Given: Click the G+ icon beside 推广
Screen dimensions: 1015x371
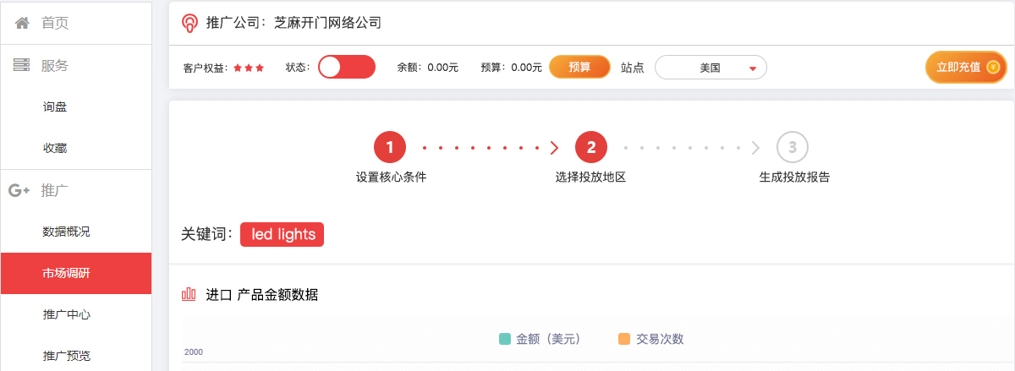Looking at the screenshot, I should click(x=19, y=190).
